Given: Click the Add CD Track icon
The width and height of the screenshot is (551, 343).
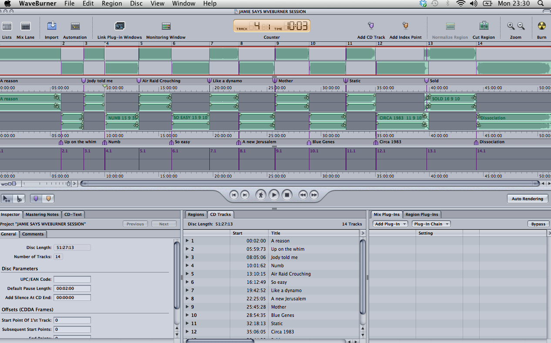Looking at the screenshot, I should (x=371, y=26).
